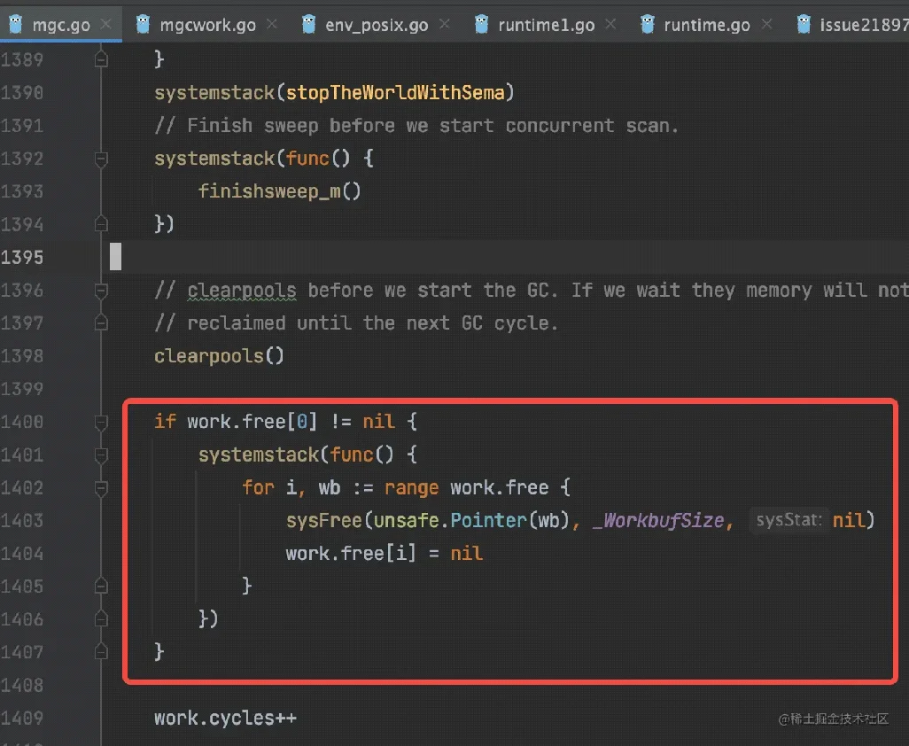Screen dimensions: 909x746
Task: Close the mgcwork.go tab
Action: (x=271, y=24)
